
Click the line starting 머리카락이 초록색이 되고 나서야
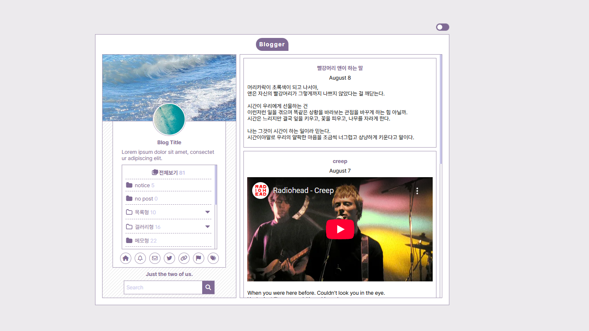tap(283, 87)
